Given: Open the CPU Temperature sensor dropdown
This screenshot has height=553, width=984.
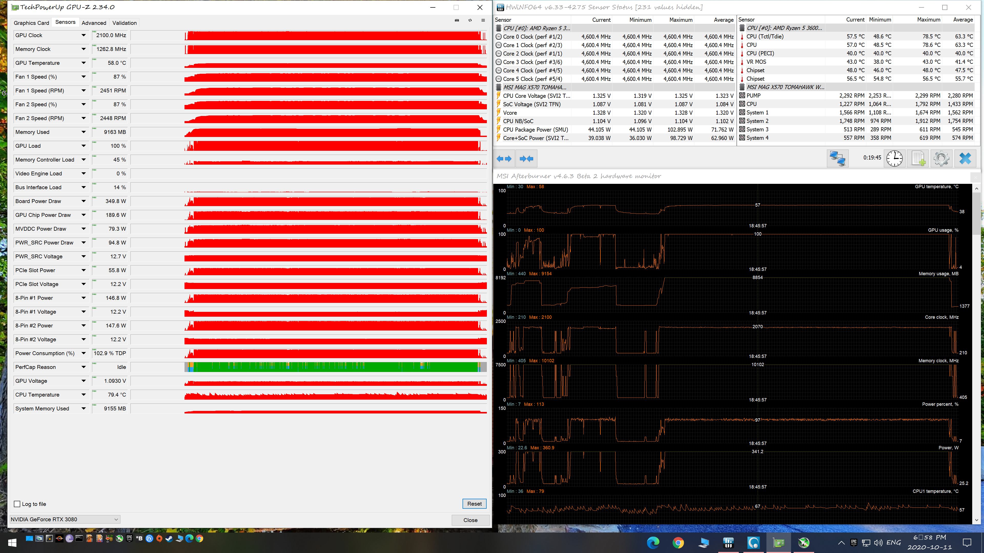Looking at the screenshot, I should (84, 395).
